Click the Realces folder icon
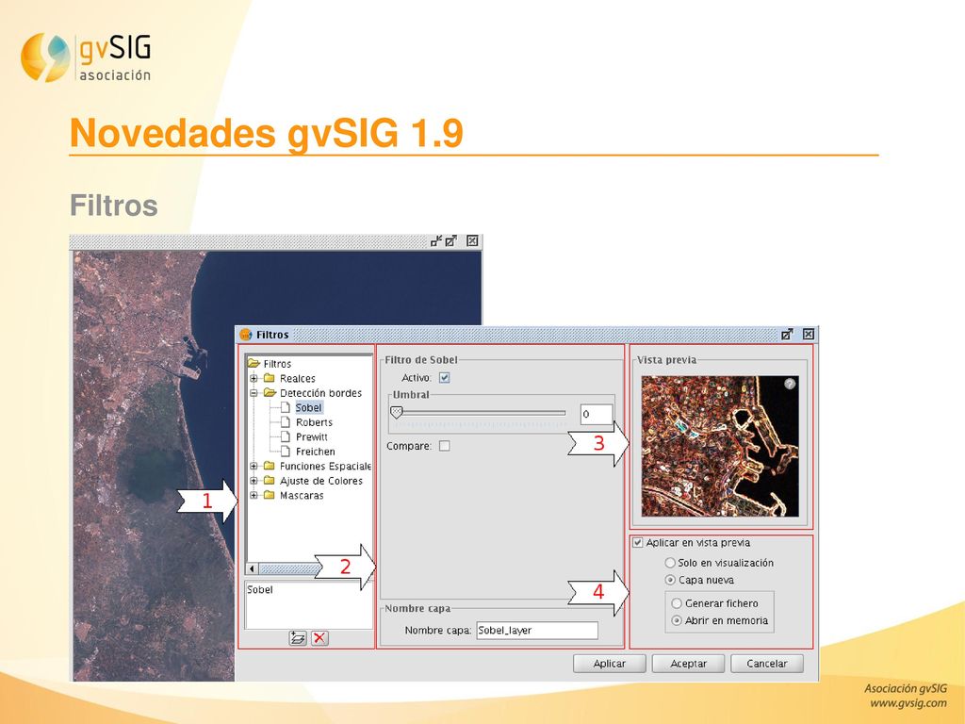965x724 pixels. [269, 378]
